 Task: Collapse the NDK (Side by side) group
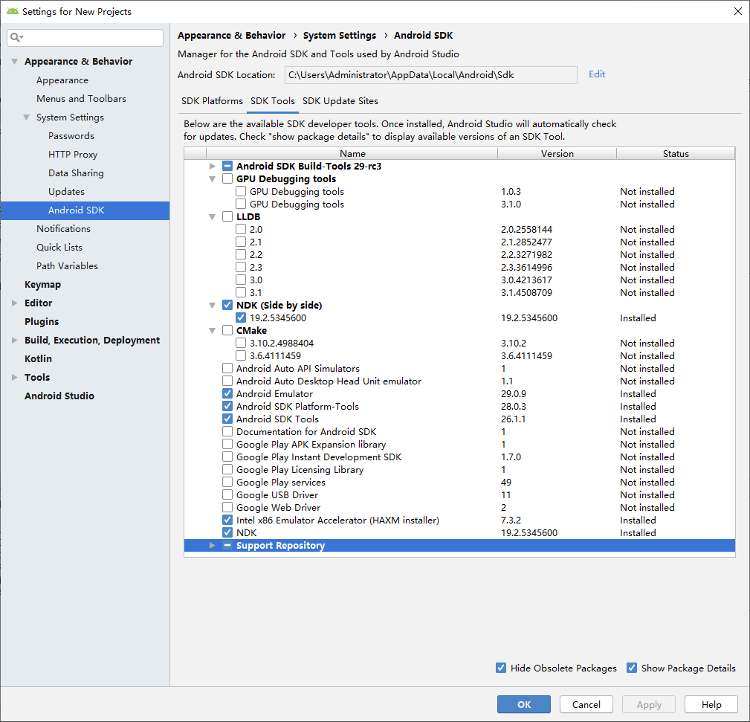point(213,306)
